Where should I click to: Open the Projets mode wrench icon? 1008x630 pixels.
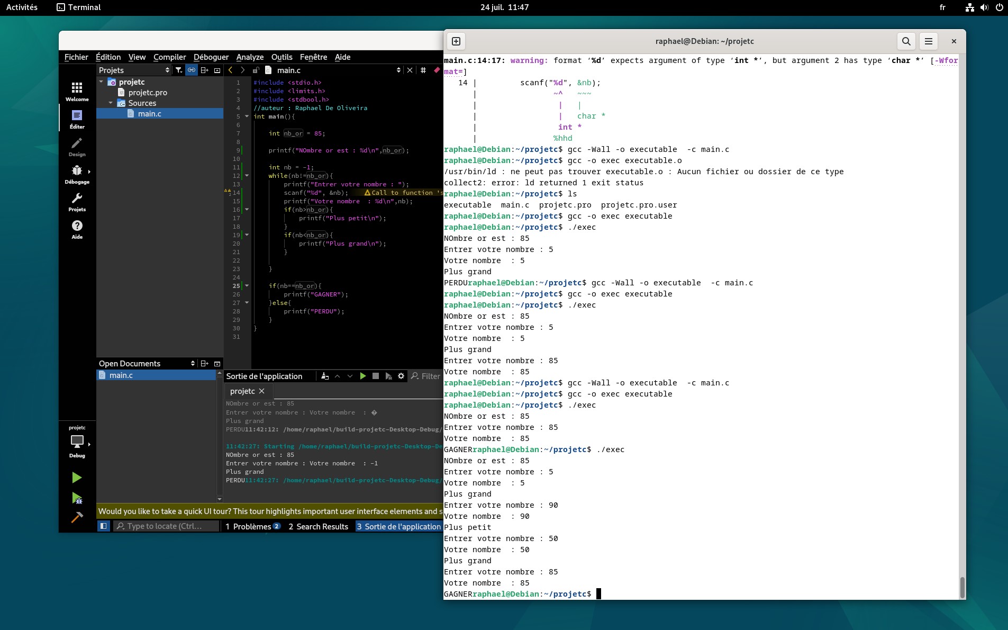(x=77, y=202)
